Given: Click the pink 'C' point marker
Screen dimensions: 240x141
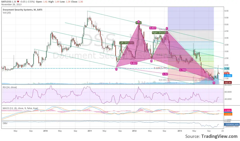Looking at the screenshot, I should (167, 28).
